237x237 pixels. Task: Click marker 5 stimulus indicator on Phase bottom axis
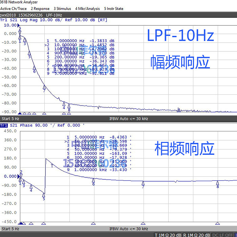44,223
